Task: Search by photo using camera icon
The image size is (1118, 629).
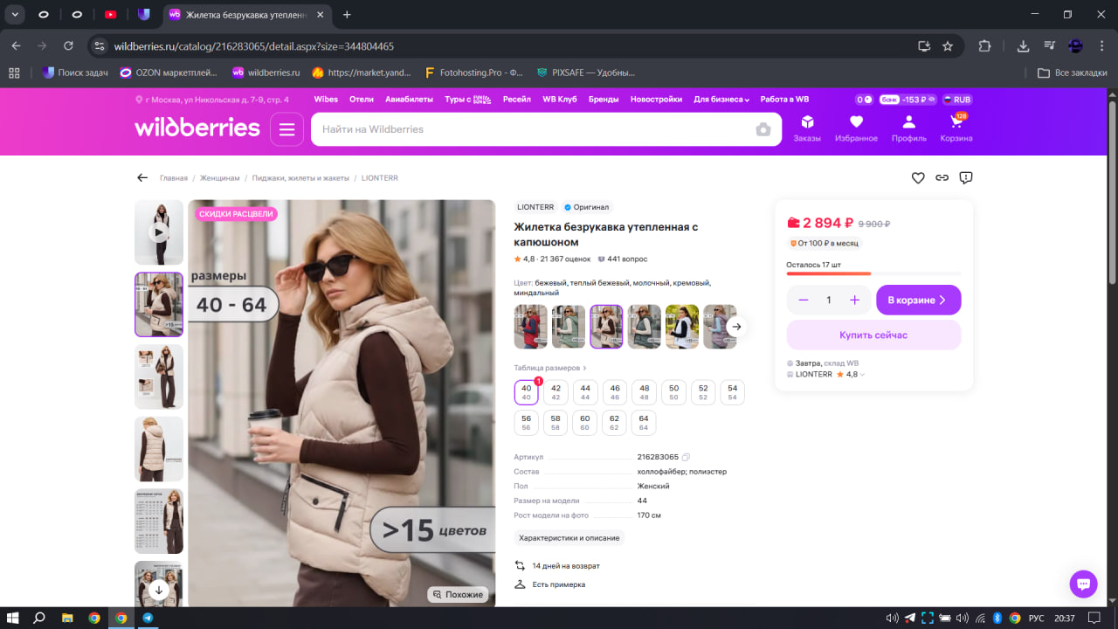Action: point(763,129)
